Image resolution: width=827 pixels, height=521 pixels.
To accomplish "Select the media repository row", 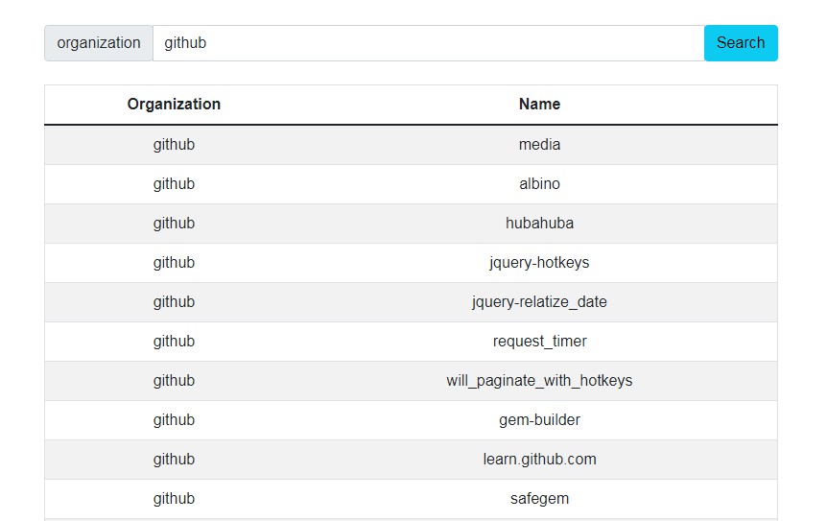I will click(x=539, y=145).
